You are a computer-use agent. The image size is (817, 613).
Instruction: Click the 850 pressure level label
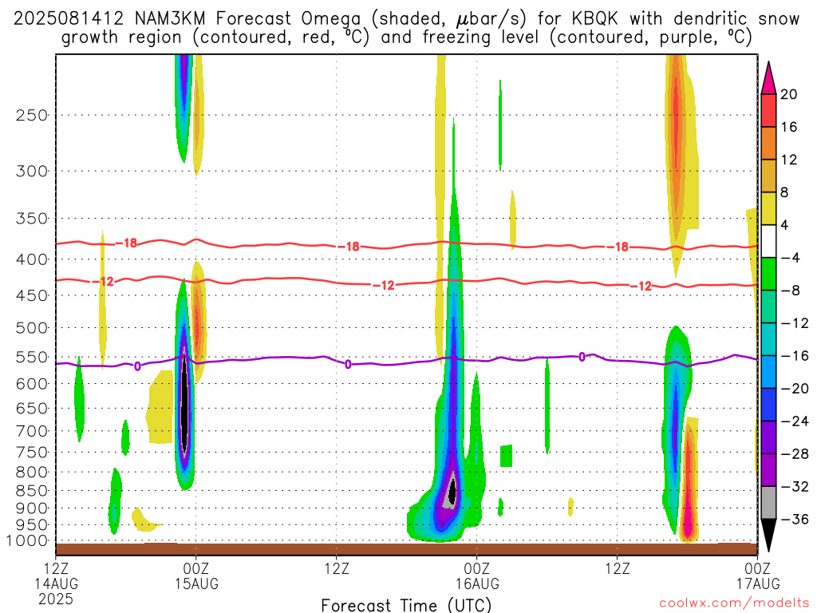[32, 491]
